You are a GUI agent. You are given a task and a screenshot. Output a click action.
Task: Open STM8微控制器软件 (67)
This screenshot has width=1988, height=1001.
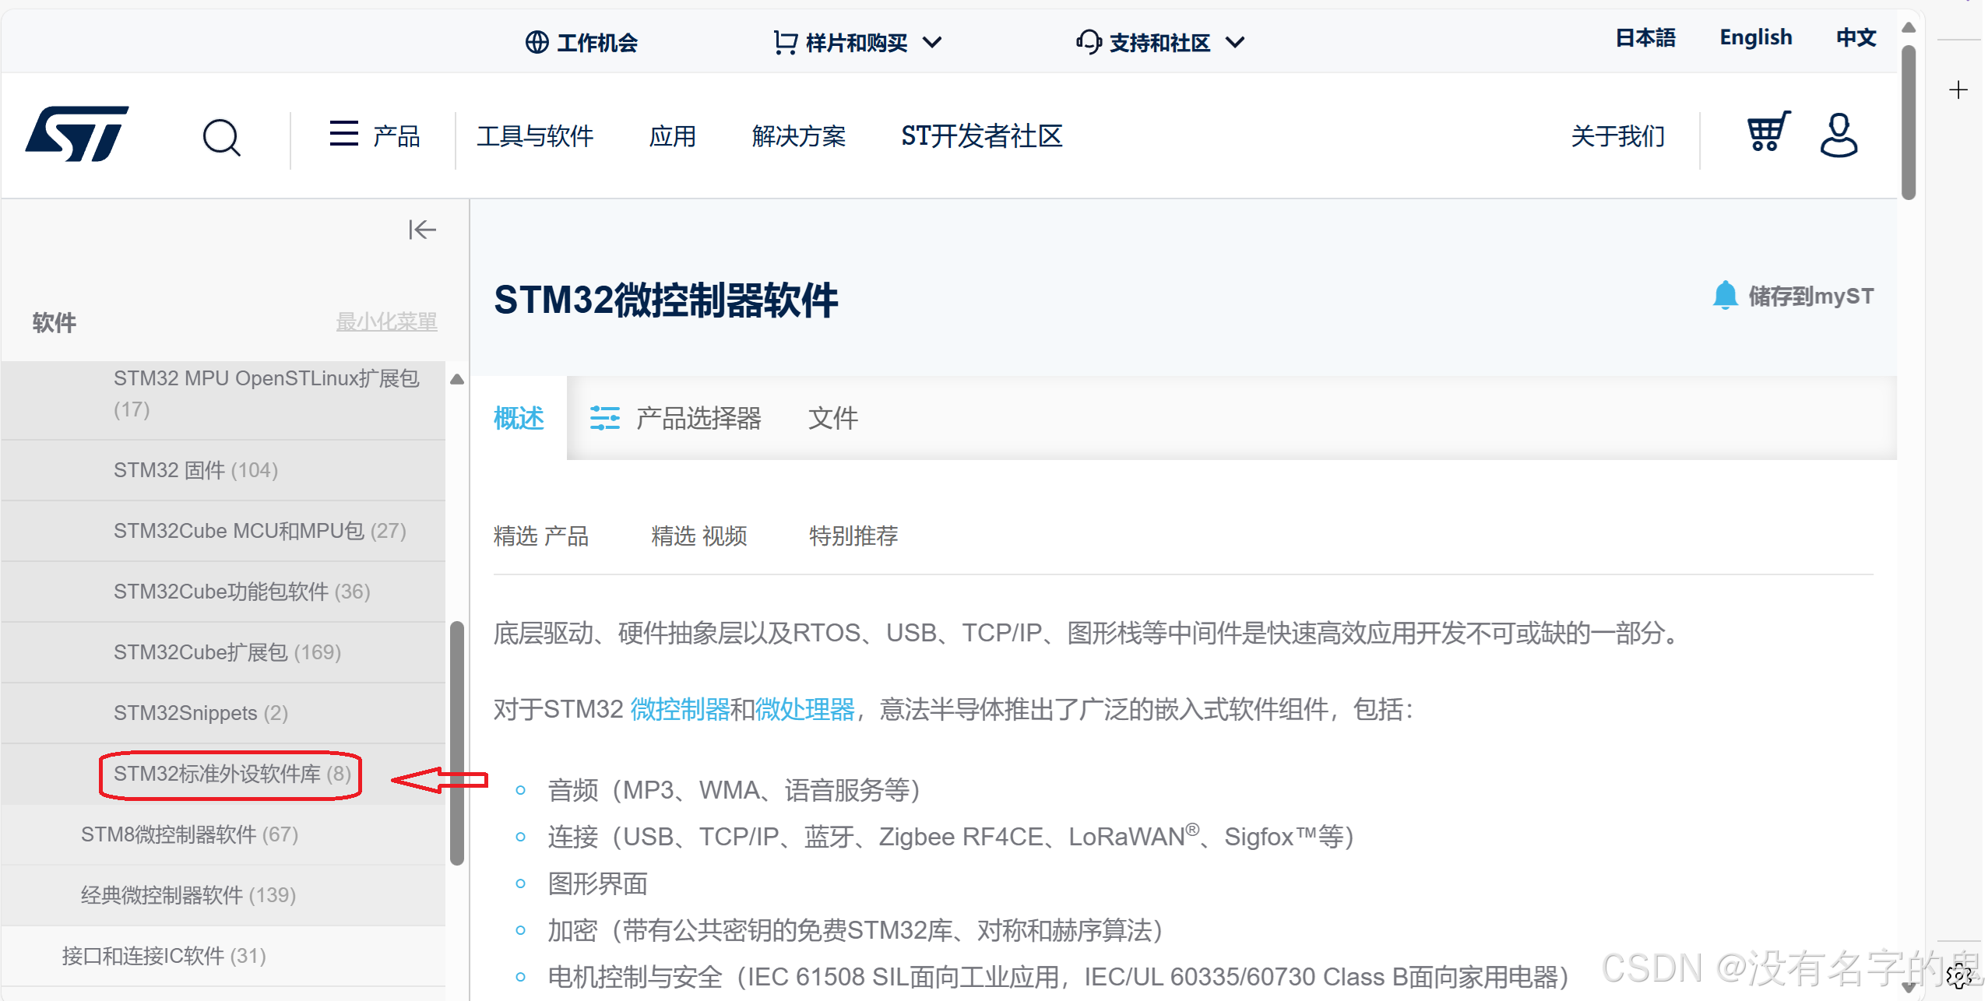[223, 834]
